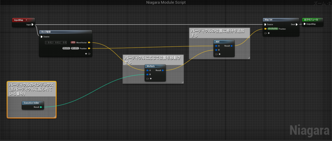Click the 入力 namespace tag on MoveVector
This screenshot has width=332, height=141.
pyautogui.click(x=73, y=42)
